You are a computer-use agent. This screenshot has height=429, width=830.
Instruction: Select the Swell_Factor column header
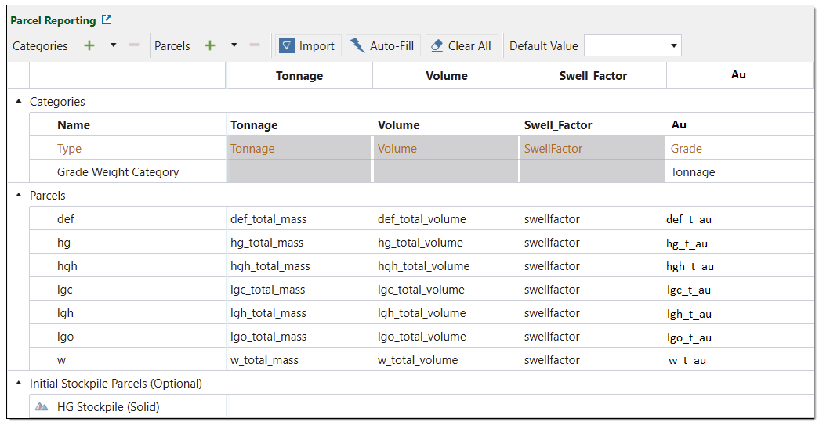tap(593, 76)
